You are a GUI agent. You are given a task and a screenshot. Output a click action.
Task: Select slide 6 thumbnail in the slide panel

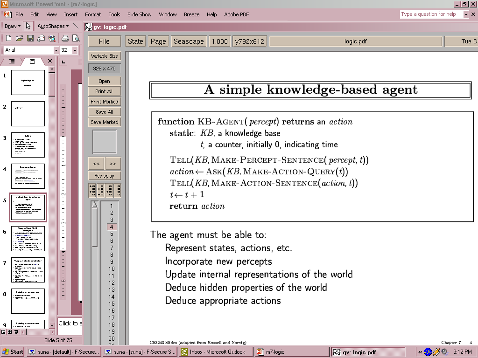pos(28,239)
